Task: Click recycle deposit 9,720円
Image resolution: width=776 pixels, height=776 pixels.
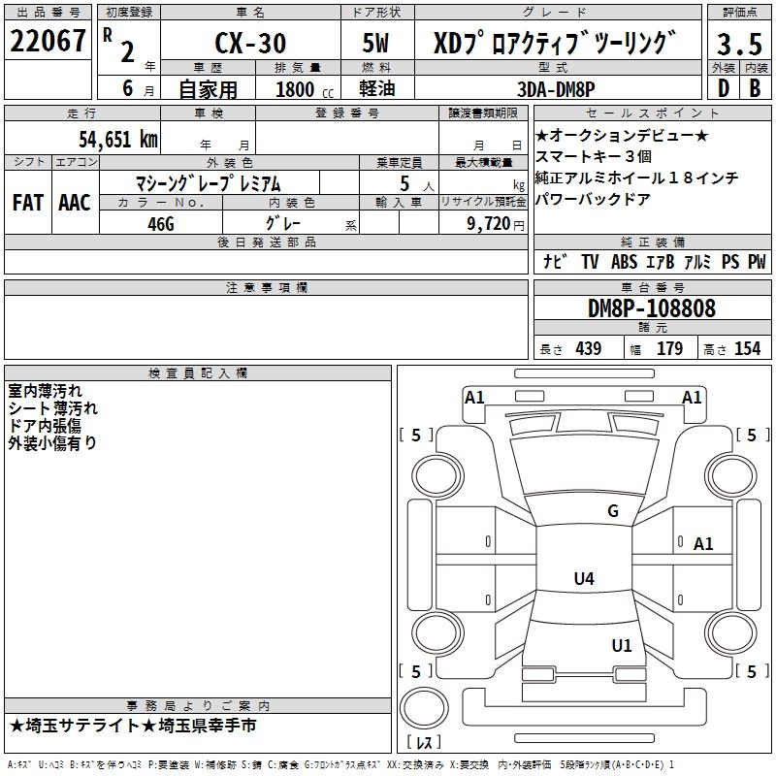Action: [x=496, y=224]
